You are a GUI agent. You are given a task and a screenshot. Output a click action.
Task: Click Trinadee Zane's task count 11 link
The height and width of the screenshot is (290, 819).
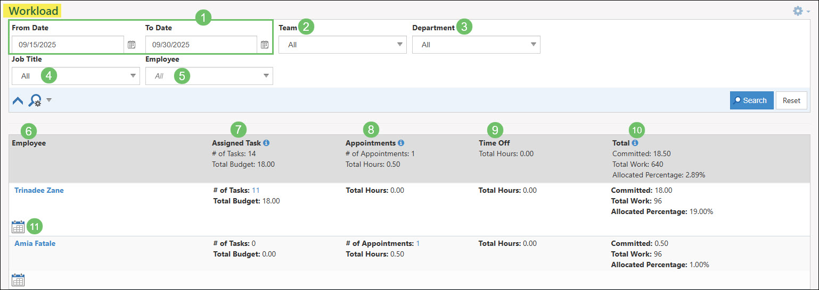(256, 190)
